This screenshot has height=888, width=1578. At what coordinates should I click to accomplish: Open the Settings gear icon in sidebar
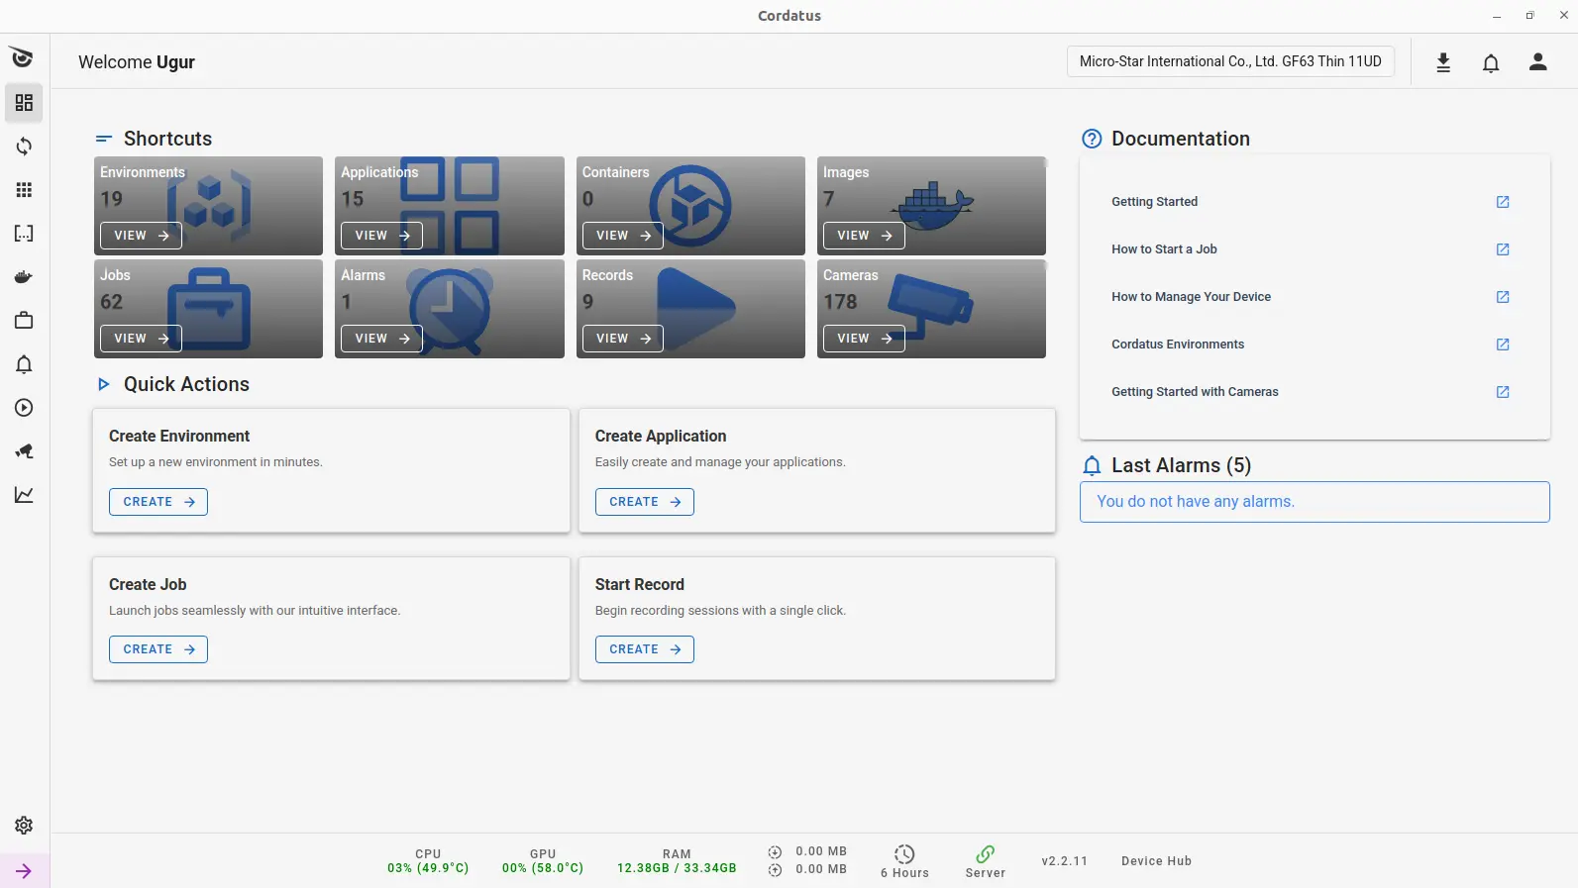click(24, 826)
